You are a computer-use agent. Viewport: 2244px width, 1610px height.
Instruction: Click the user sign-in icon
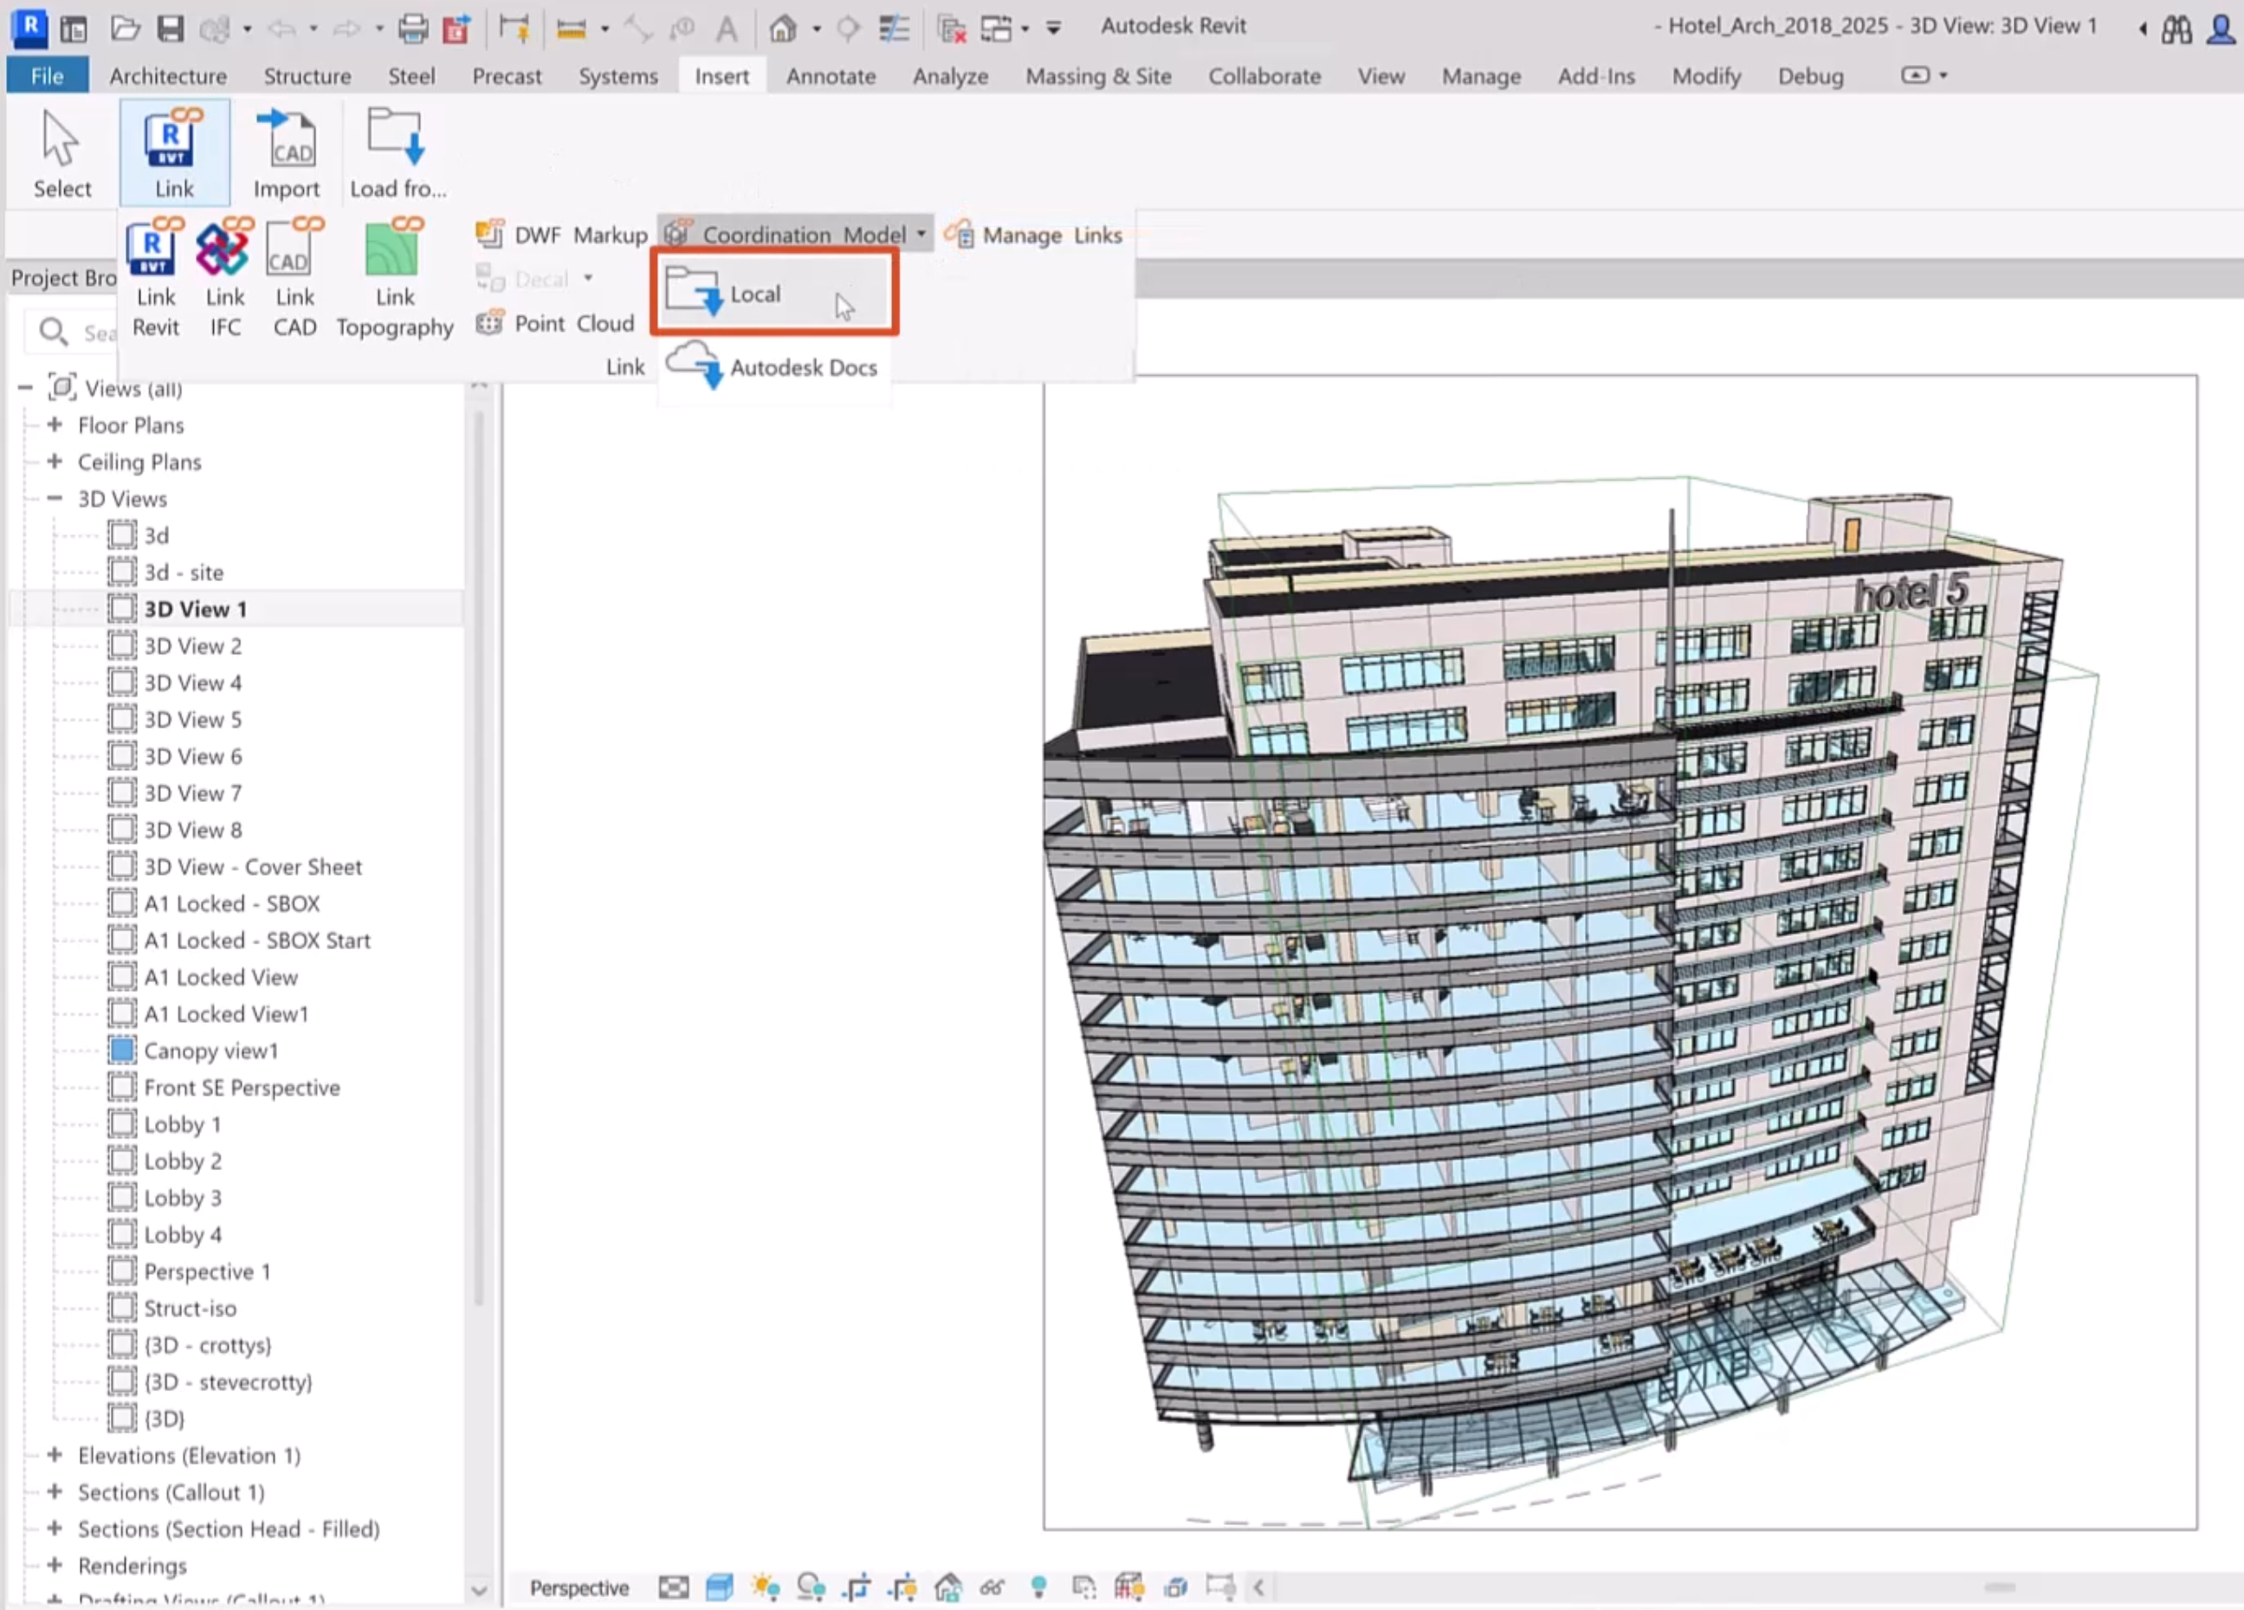click(2221, 28)
